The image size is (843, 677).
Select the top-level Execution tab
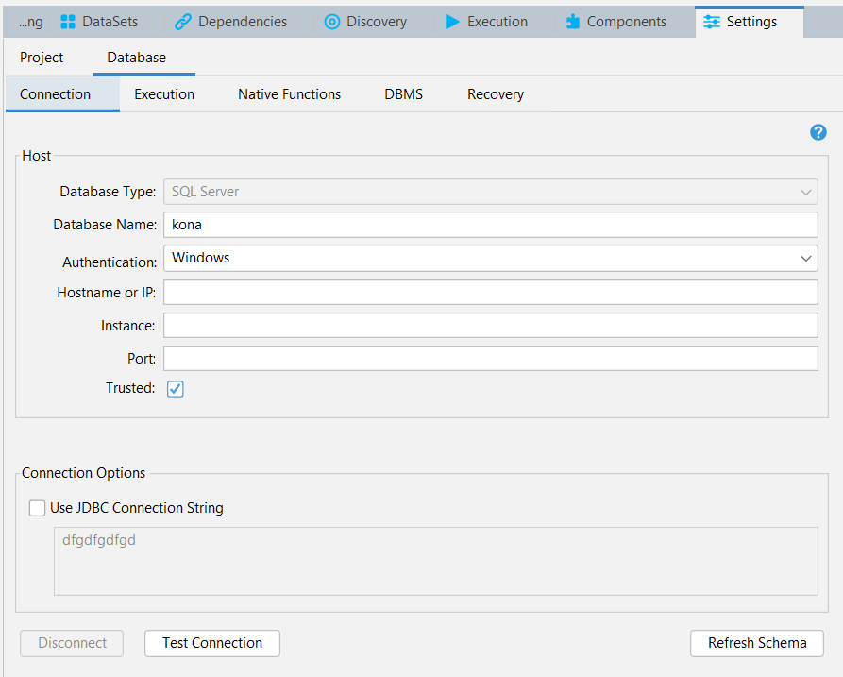(486, 22)
